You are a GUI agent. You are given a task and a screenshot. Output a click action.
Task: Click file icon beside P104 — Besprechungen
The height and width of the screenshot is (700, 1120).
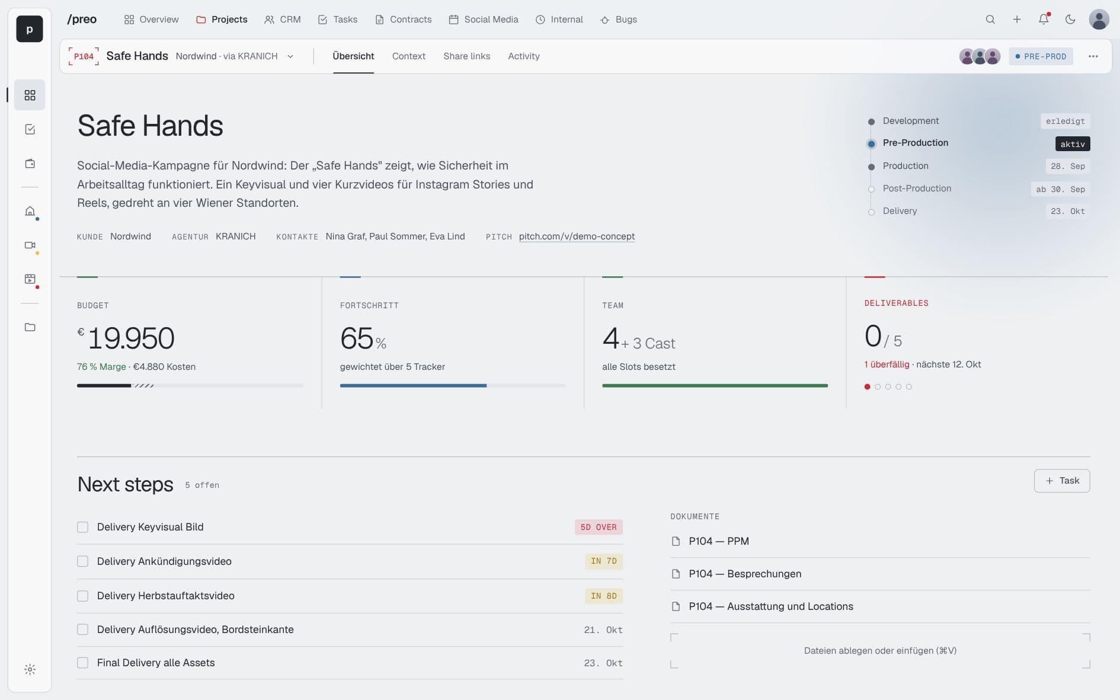tap(676, 574)
